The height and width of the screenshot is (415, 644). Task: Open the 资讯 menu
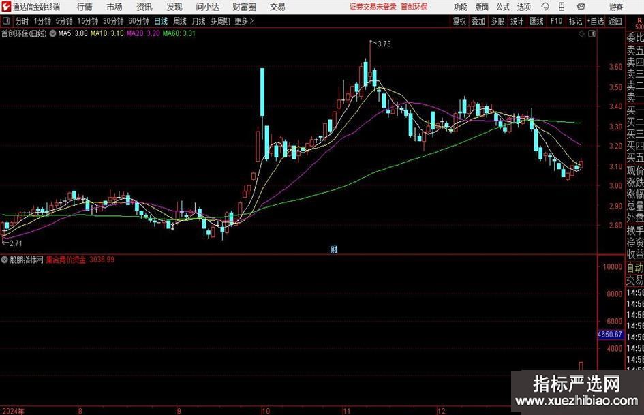144,7
